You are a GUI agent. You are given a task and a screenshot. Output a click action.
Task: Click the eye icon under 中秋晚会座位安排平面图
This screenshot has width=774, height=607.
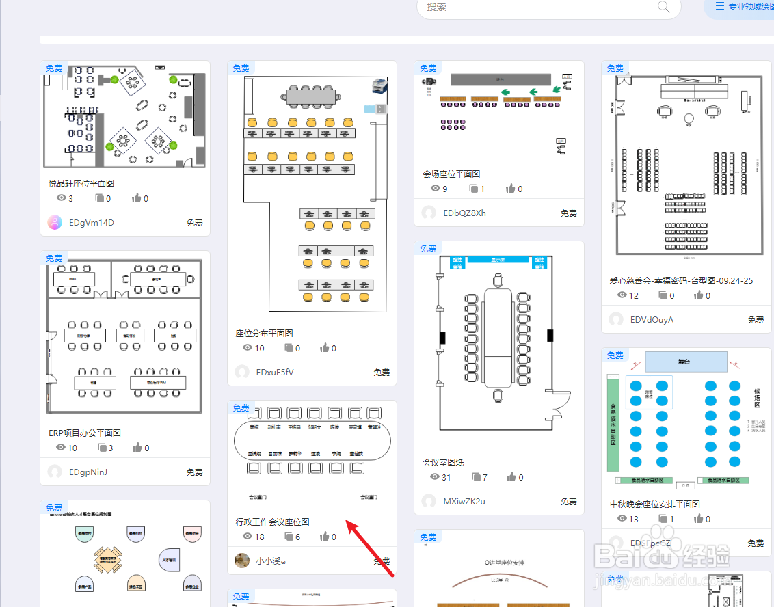click(x=622, y=518)
